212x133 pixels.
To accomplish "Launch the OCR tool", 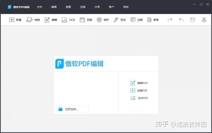I will click(x=68, y=20).
